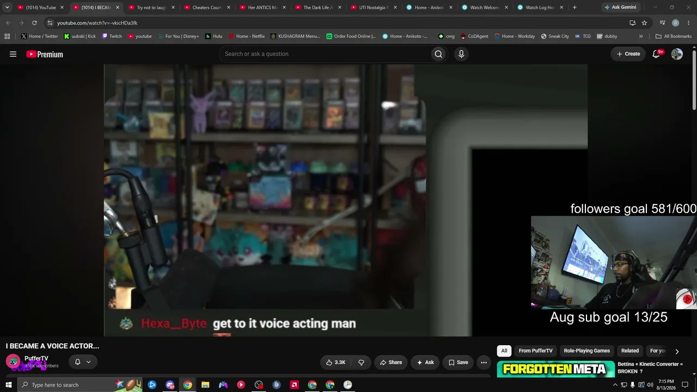Open the Bettina + Kinetic Converter video title
Viewport: 697px width, 392px height.
point(650,367)
